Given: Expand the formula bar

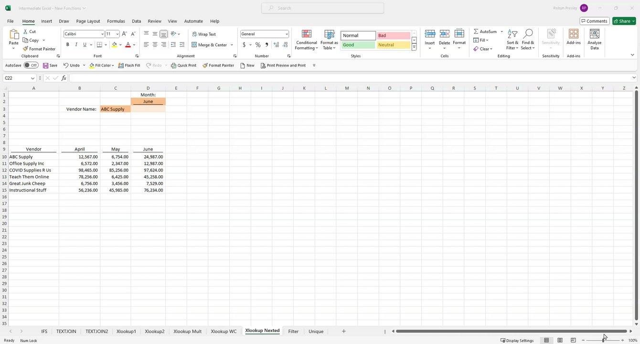Looking at the screenshot, I should [x=634, y=78].
